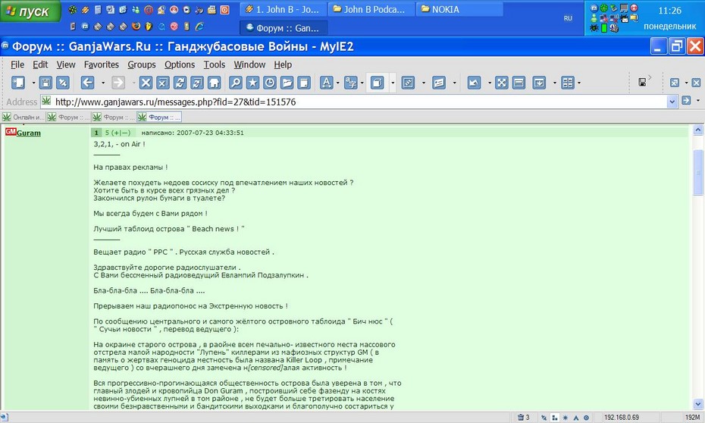Expand the Back history dropdown arrow
Screen dimensions: 705x423
click(x=102, y=83)
